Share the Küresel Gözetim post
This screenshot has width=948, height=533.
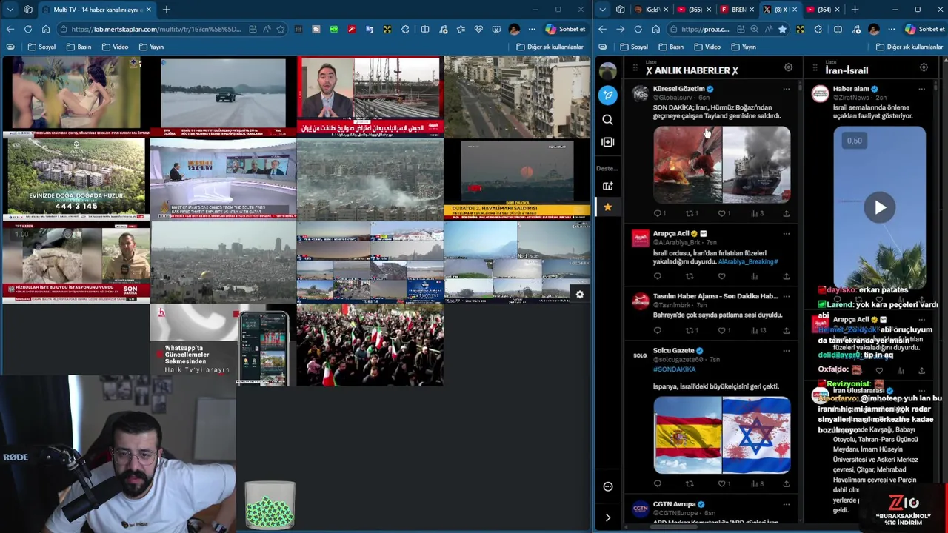pos(786,213)
